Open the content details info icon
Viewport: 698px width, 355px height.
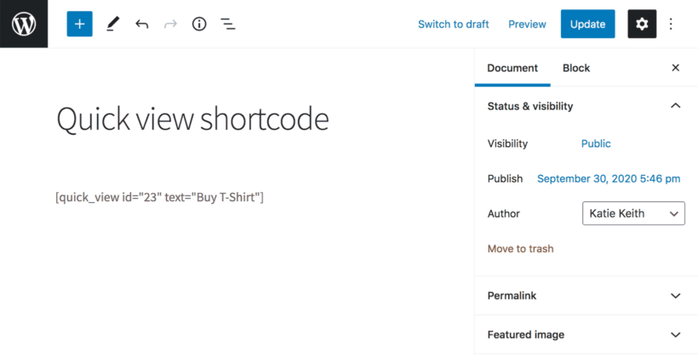pyautogui.click(x=199, y=24)
